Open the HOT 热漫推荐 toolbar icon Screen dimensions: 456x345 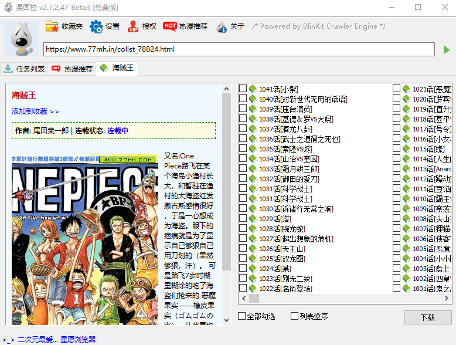coord(170,26)
